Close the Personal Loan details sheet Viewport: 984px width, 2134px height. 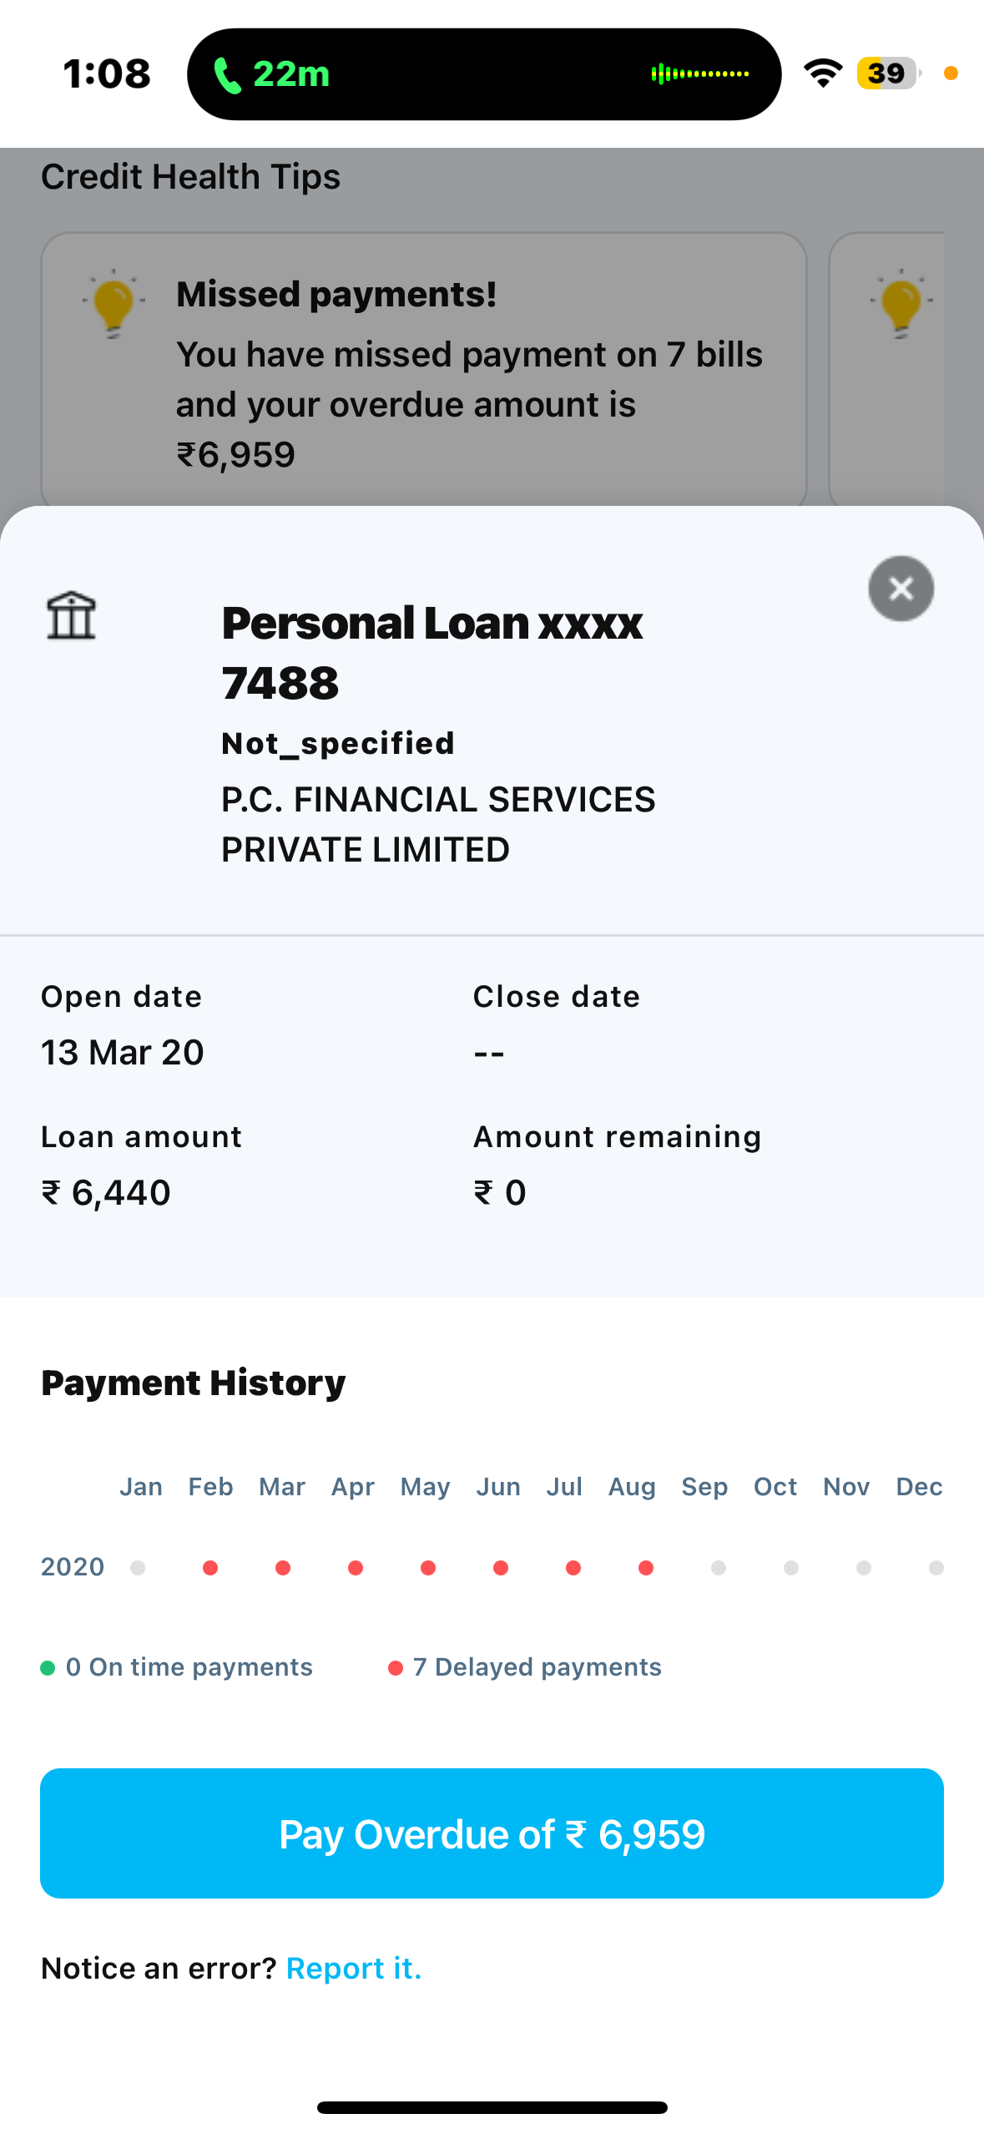(x=901, y=589)
